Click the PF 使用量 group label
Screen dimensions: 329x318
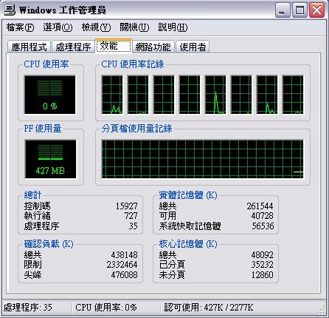(x=43, y=129)
